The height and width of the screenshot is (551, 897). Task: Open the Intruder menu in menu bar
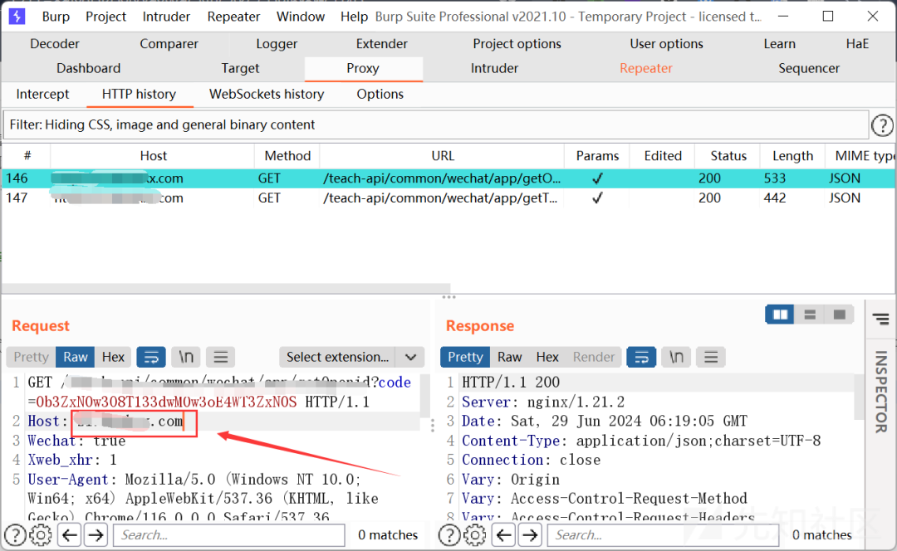166,17
